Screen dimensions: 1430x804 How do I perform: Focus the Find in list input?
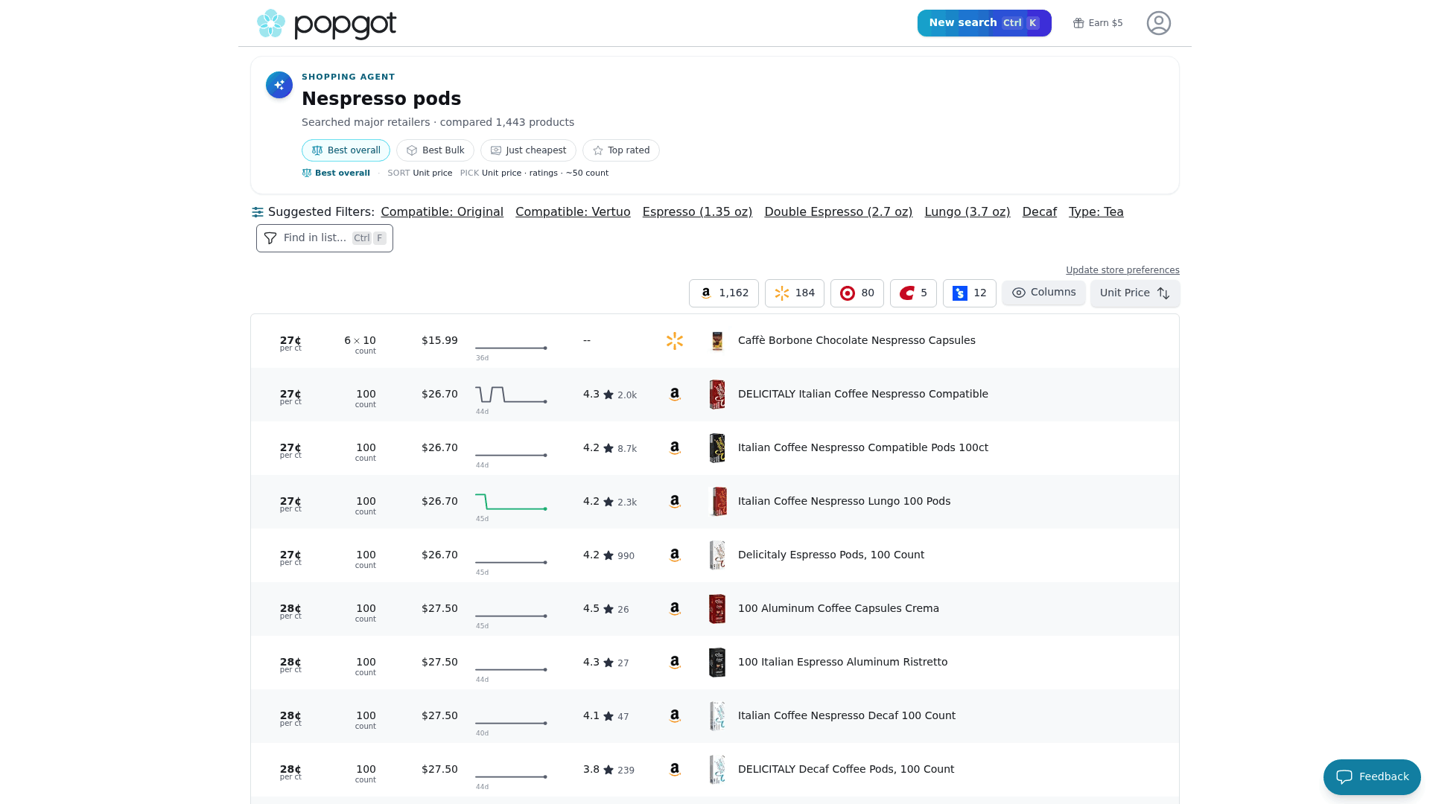325,238
